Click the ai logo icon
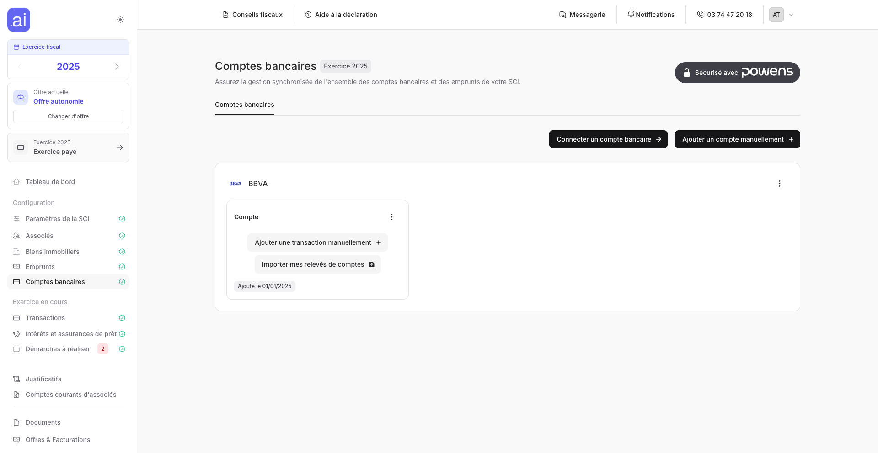 pos(18,20)
